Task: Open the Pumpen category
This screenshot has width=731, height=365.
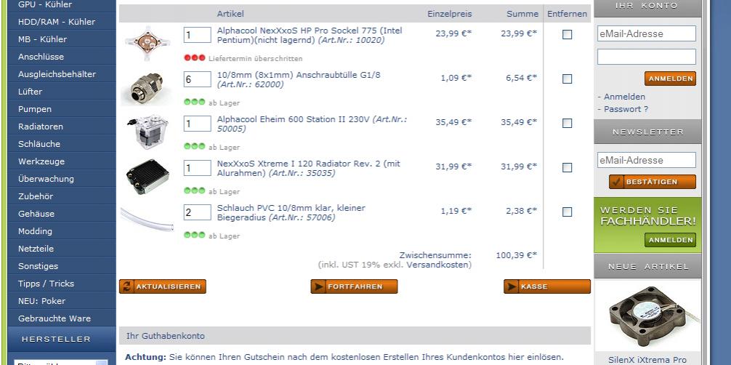Action: [x=62, y=109]
